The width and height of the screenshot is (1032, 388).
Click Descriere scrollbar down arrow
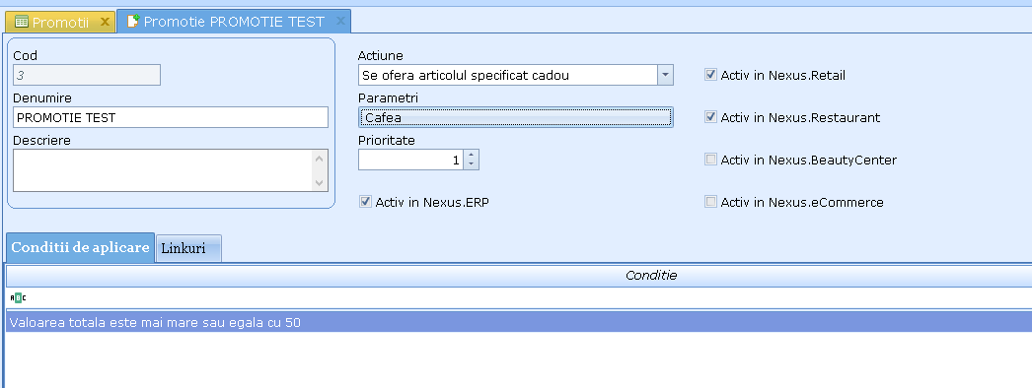[x=320, y=183]
